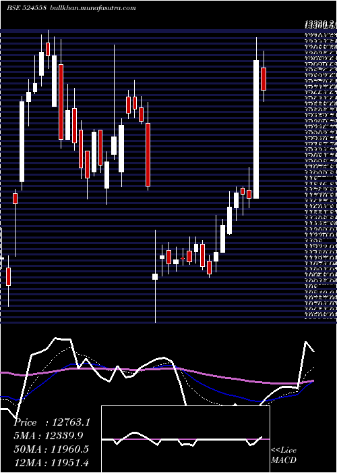Screen dimensions: 337x473
Task: Click inside the MACD inset chart box
Action: [x=185, y=439]
